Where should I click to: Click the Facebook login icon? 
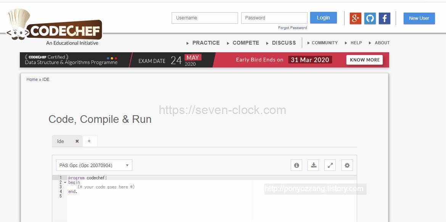coord(384,18)
